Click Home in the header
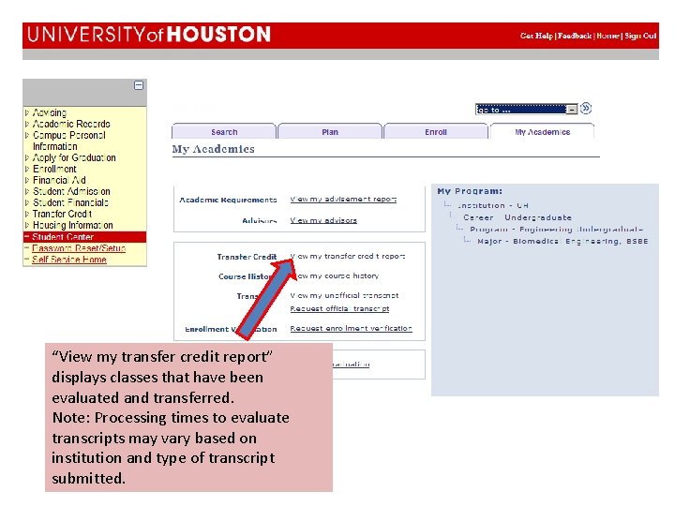Image resolution: width=675 pixels, height=506 pixels. point(607,36)
